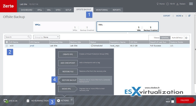
Task: Click the Full Success result cell
Action: point(160,46)
